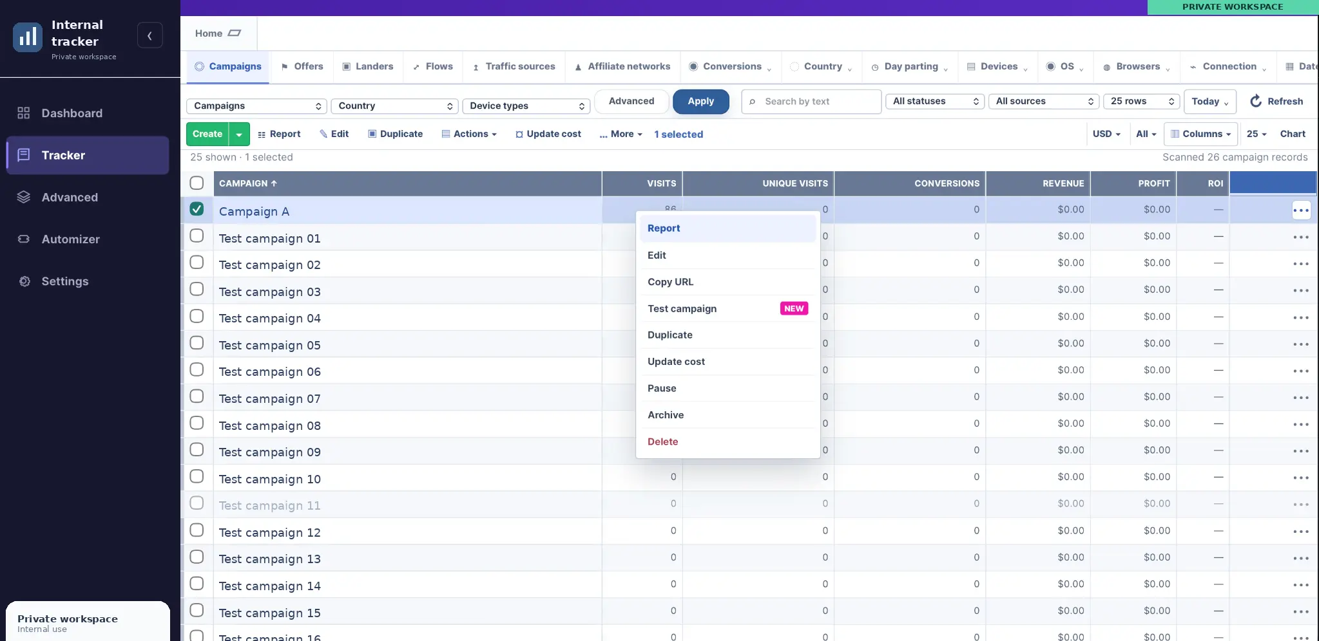The height and width of the screenshot is (641, 1319).
Task: Click the Automizer sidebar icon
Action: pyautogui.click(x=24, y=239)
